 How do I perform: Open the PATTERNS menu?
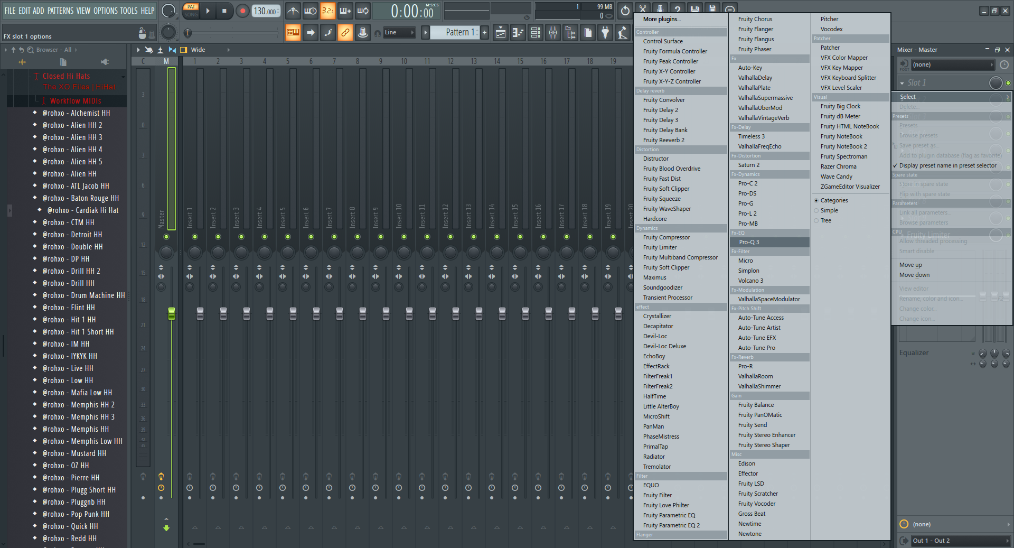pos(60,11)
